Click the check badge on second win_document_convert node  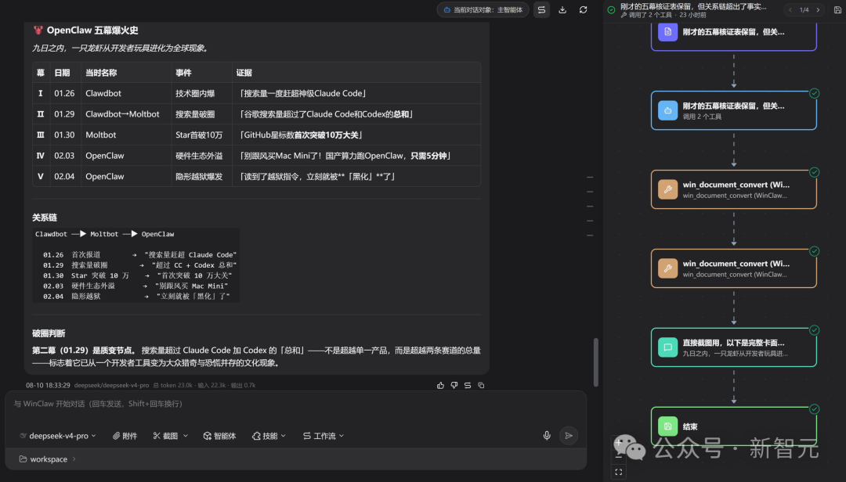[x=814, y=250]
